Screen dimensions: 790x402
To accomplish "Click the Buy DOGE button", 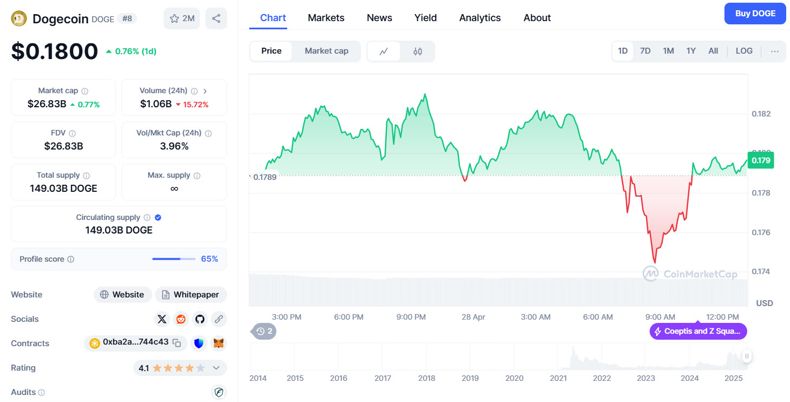I will 755,14.
